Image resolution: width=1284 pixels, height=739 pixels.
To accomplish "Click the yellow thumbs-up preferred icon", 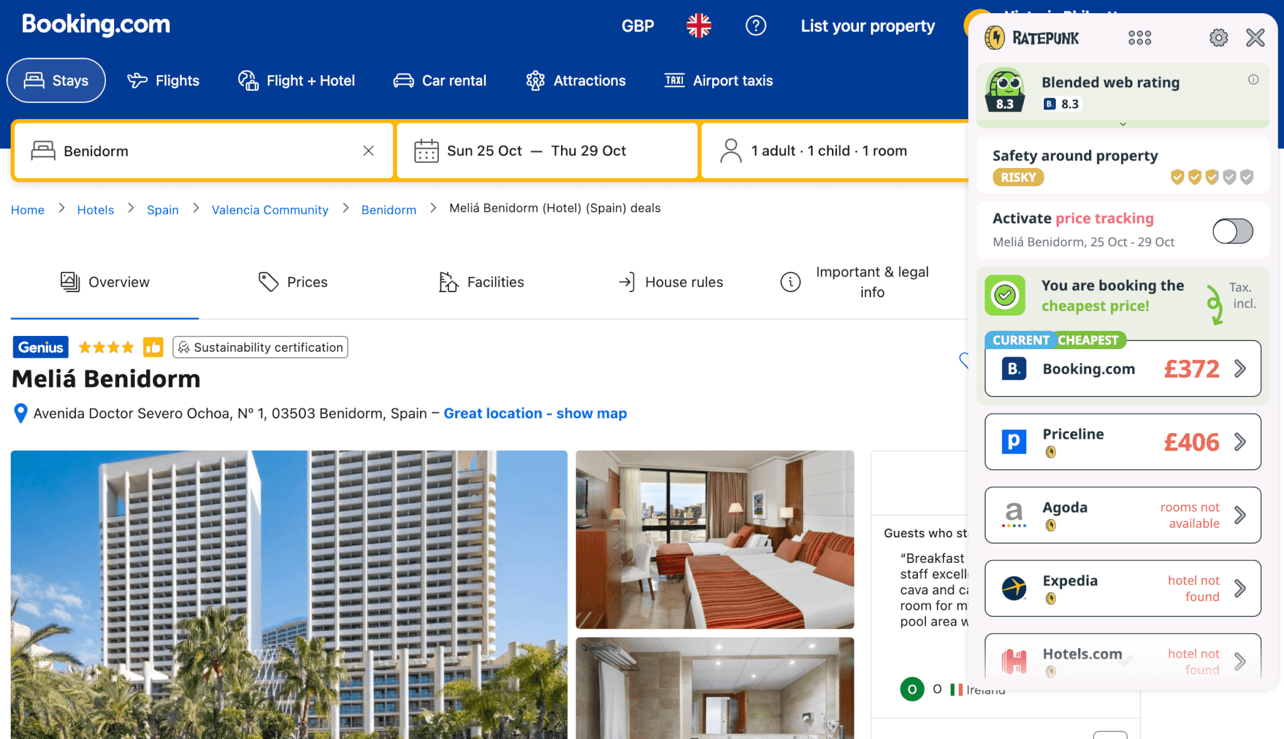I will tap(153, 347).
